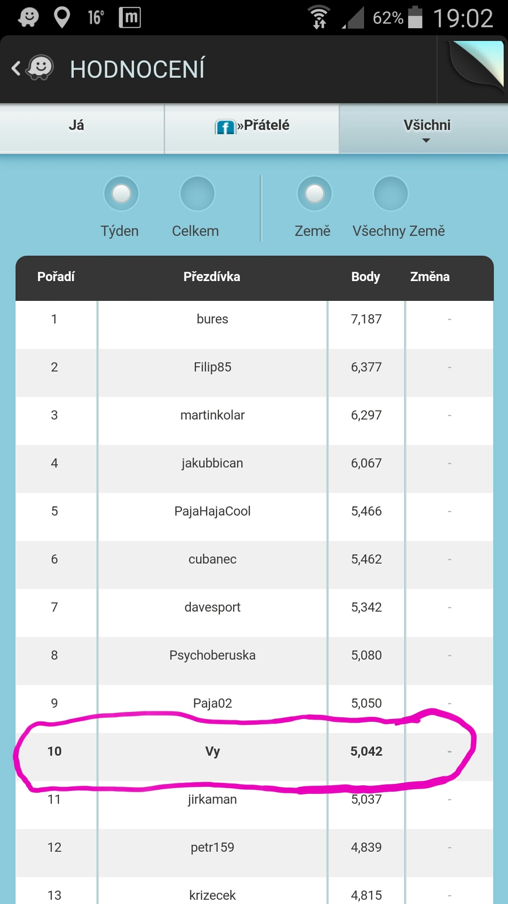
Task: Open the bures leaderboard row
Action: [212, 319]
